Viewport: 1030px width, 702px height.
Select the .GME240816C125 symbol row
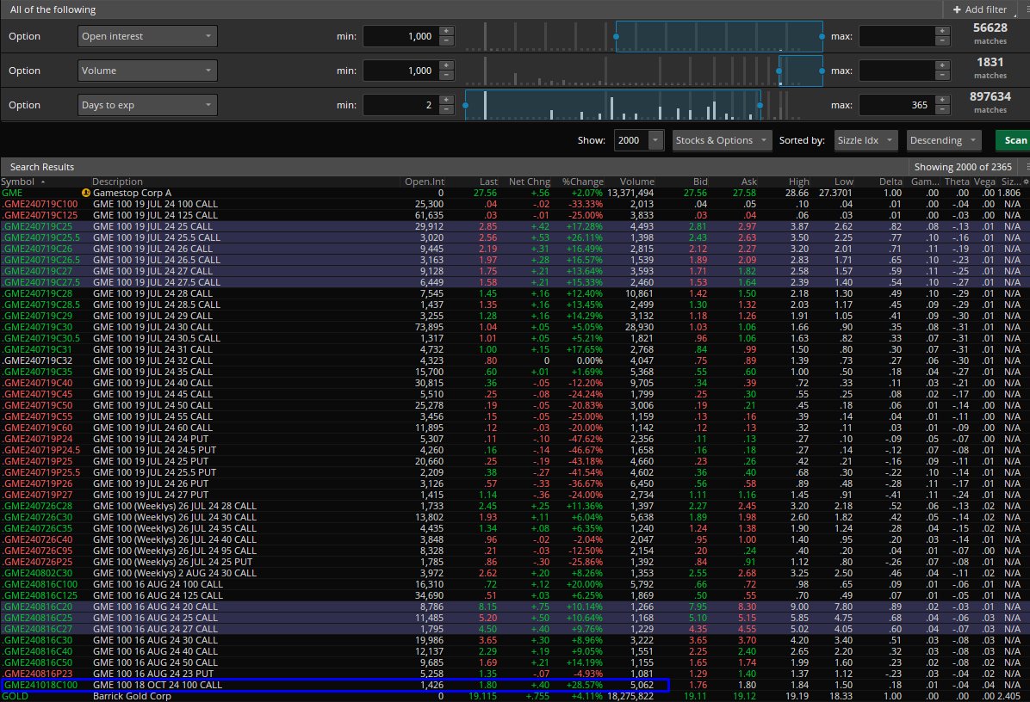(40, 595)
